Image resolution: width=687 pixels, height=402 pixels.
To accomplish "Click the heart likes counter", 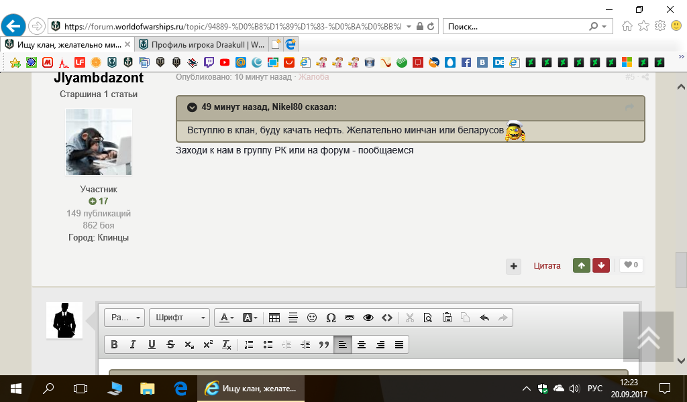I will pyautogui.click(x=631, y=265).
